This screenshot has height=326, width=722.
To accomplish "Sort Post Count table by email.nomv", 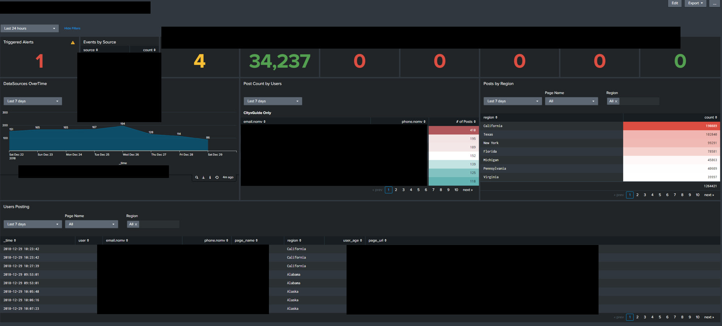I will pyautogui.click(x=255, y=122).
